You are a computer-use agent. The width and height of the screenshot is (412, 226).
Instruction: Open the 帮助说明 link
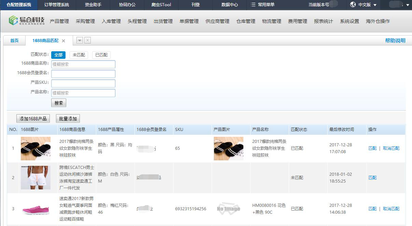tap(395, 40)
